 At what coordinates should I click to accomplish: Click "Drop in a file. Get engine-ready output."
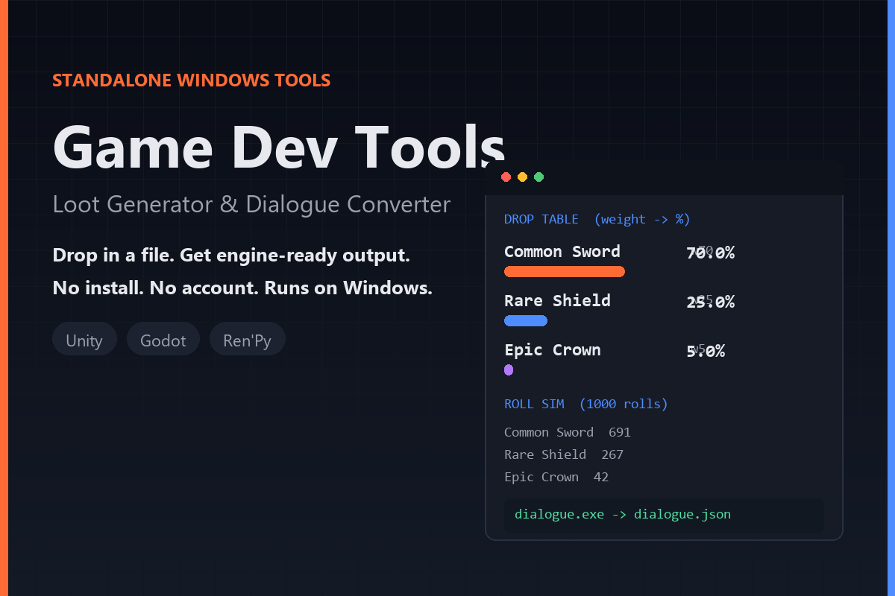coord(231,256)
